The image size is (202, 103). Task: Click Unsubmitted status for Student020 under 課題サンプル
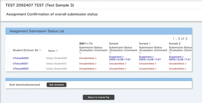coord(88,58)
